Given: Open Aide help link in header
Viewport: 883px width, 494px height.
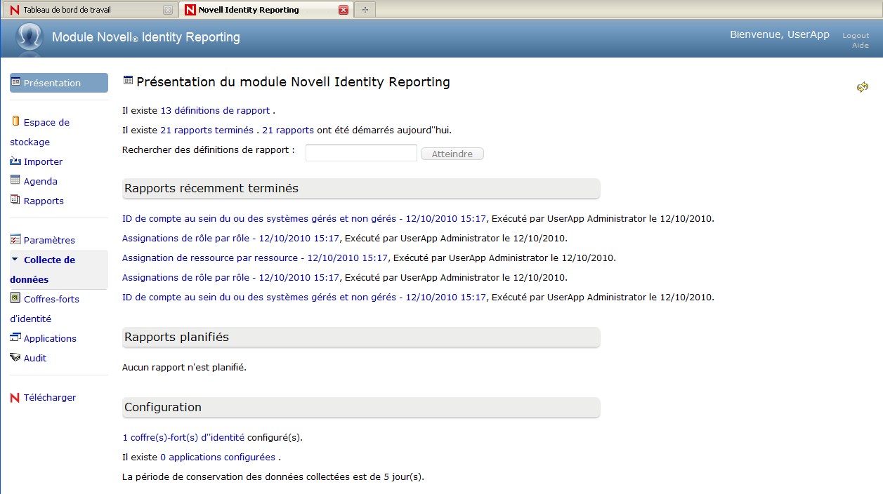Looking at the screenshot, I should pos(861,46).
